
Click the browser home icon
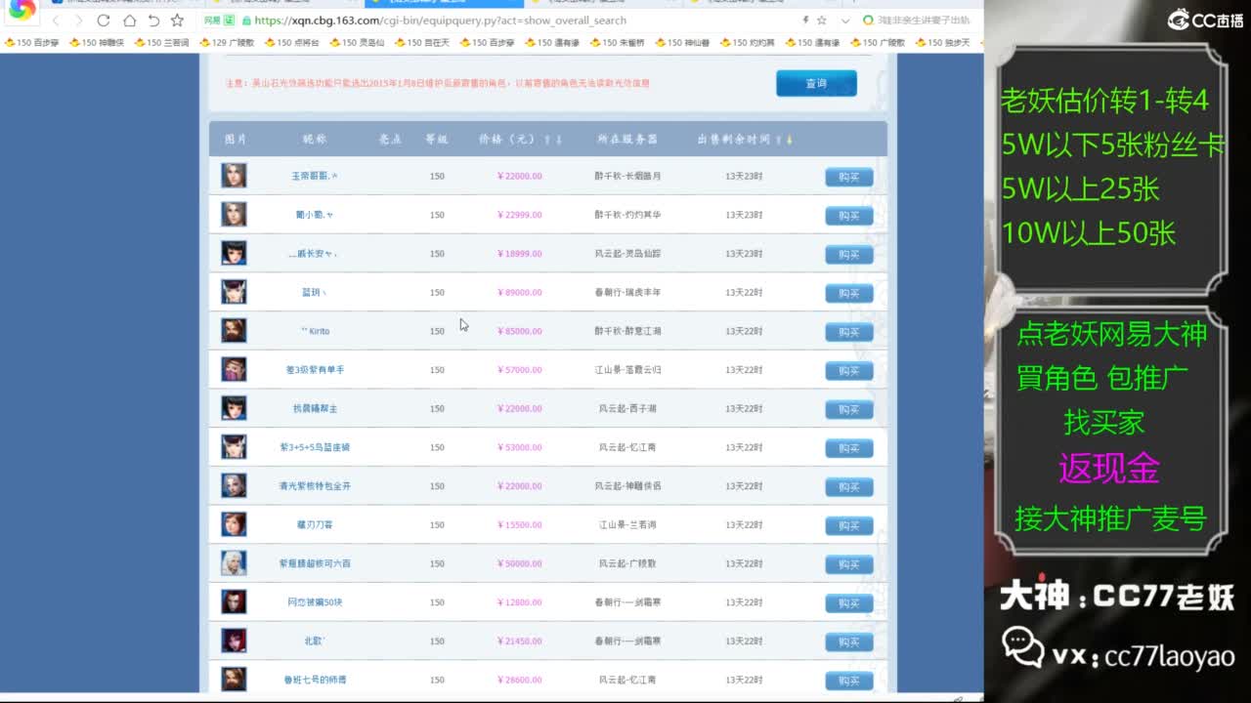point(130,20)
